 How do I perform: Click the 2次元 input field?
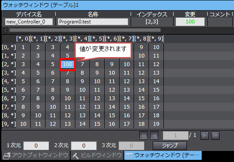click(x=84, y=146)
